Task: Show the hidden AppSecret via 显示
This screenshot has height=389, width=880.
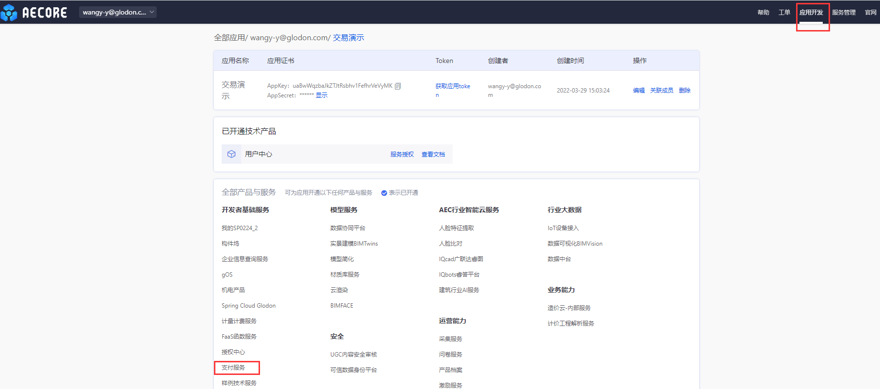Action: (x=322, y=95)
